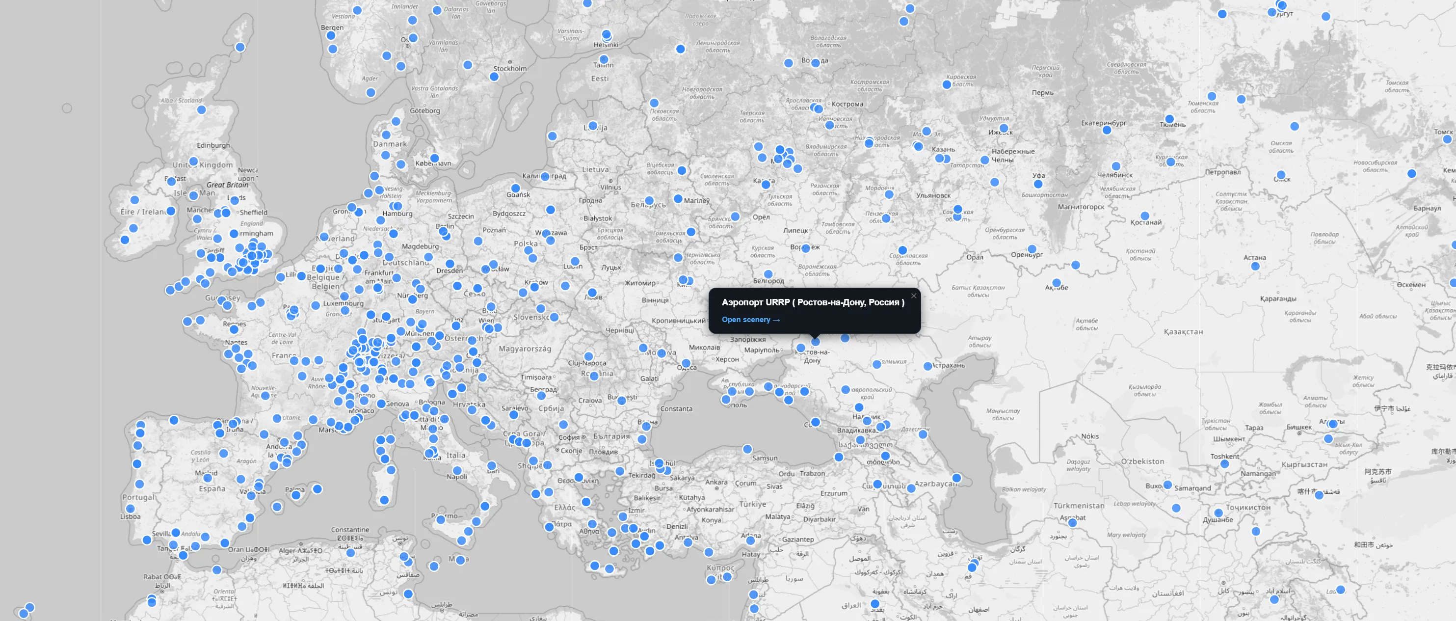This screenshot has height=621, width=1456.
Task: Select the Gdańsk airport marker
Action: click(515, 189)
